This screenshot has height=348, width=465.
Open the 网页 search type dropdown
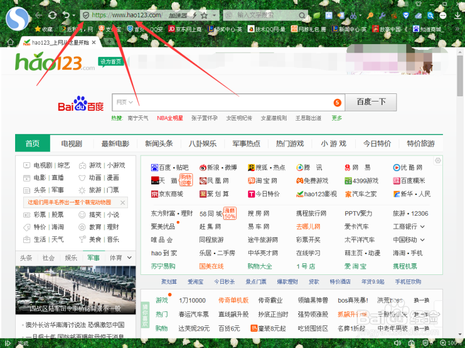click(x=124, y=102)
